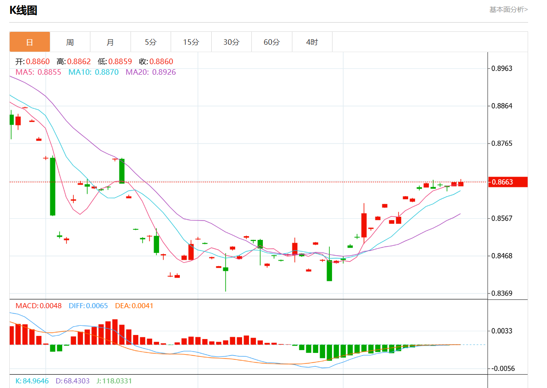Click the -0.0056 MACD axis label
547x388 pixels.
tap(503, 369)
